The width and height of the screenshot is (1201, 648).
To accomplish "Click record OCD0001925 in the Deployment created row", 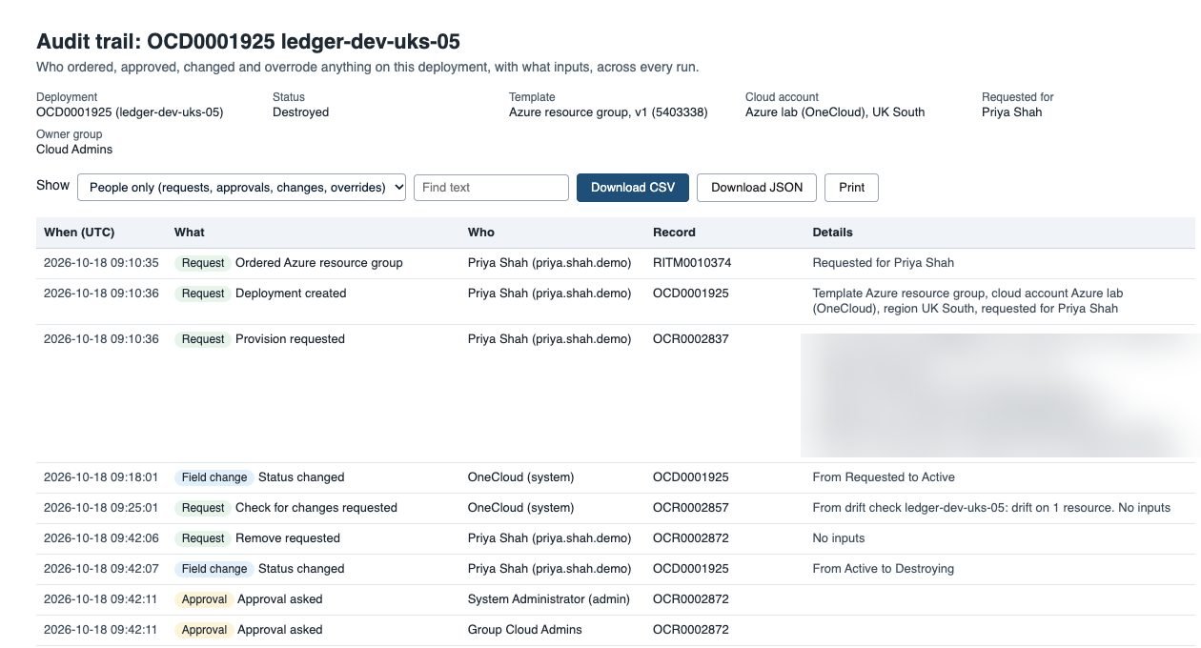I will (691, 294).
